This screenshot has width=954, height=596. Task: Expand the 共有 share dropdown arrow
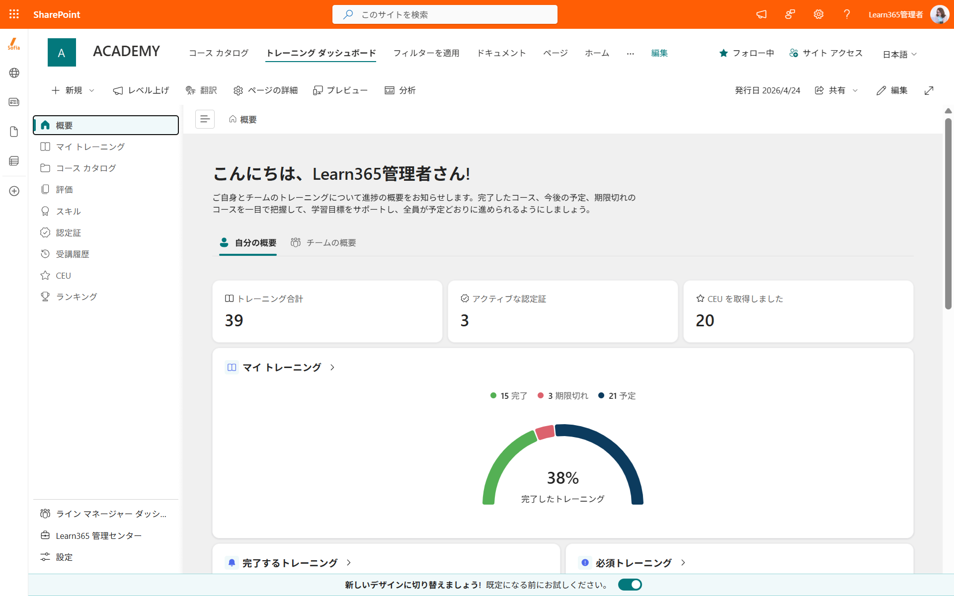pos(855,90)
